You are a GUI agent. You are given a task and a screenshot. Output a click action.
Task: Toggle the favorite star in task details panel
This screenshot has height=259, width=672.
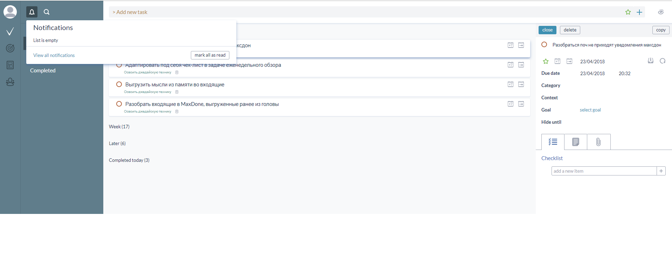click(x=546, y=62)
